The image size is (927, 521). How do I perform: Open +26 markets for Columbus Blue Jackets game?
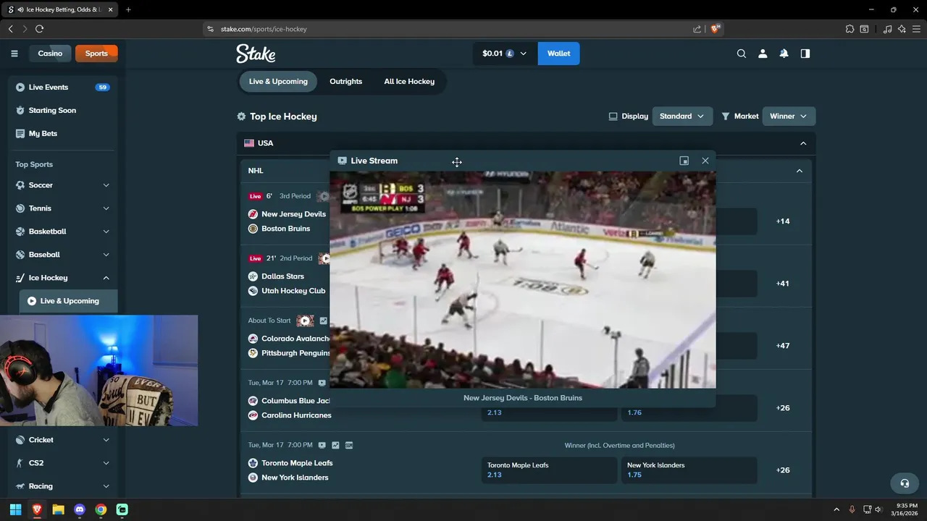[783, 408]
